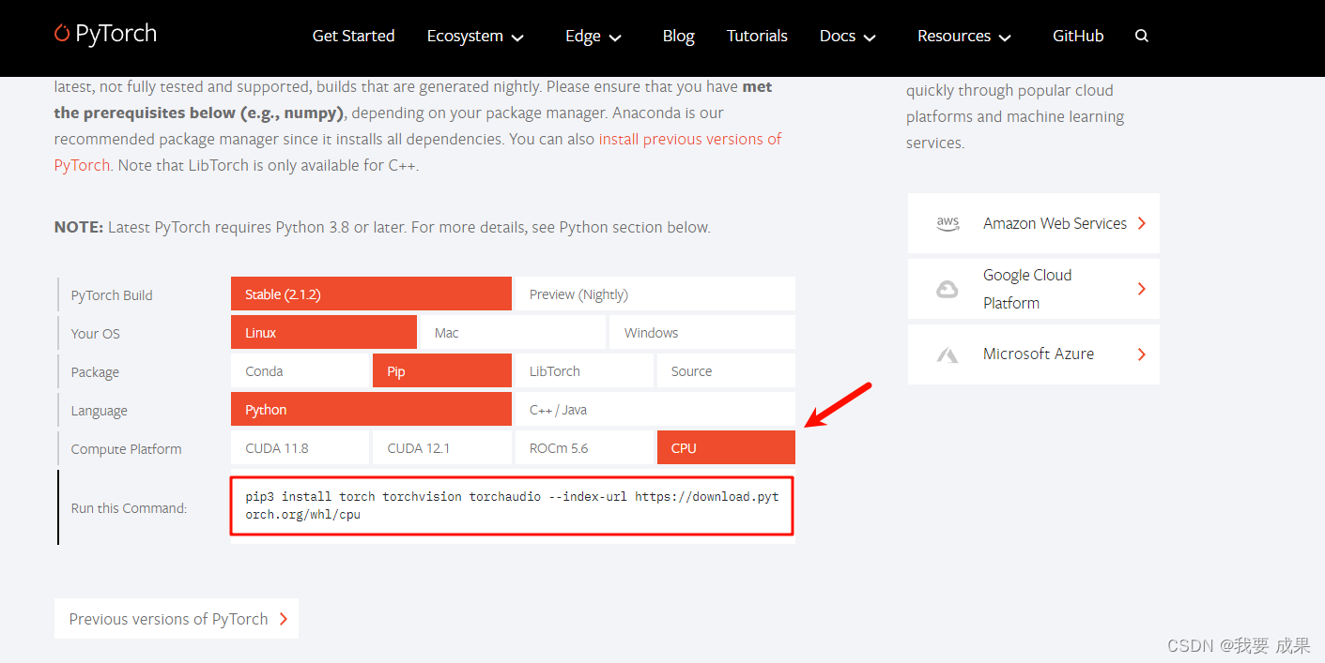Click the Google Cloud Platform cloud icon
1325x663 pixels.
[x=948, y=289]
